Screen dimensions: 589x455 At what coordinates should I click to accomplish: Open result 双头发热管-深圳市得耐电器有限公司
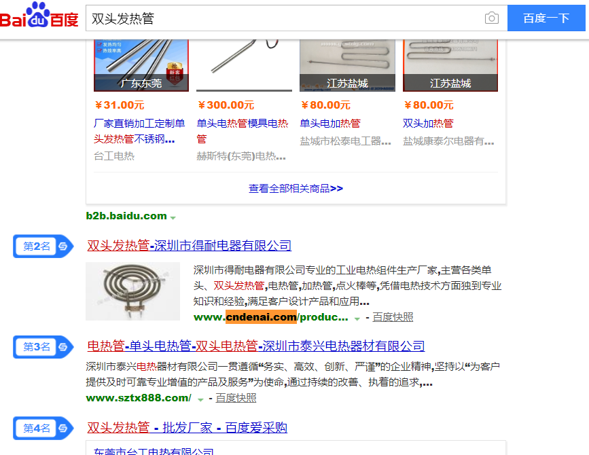pyautogui.click(x=190, y=246)
